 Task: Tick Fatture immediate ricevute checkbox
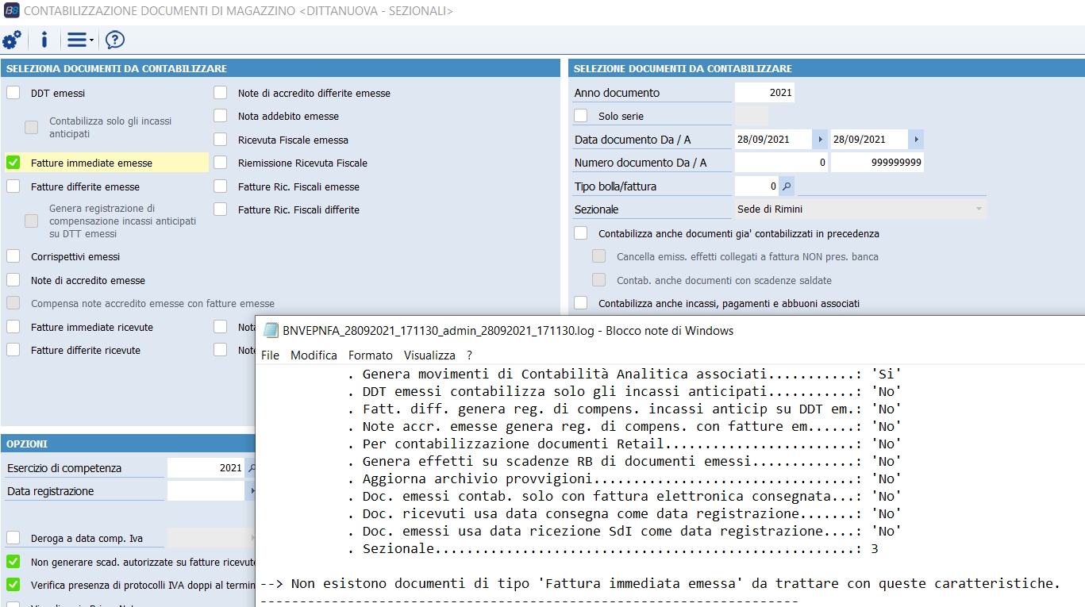pyautogui.click(x=13, y=327)
